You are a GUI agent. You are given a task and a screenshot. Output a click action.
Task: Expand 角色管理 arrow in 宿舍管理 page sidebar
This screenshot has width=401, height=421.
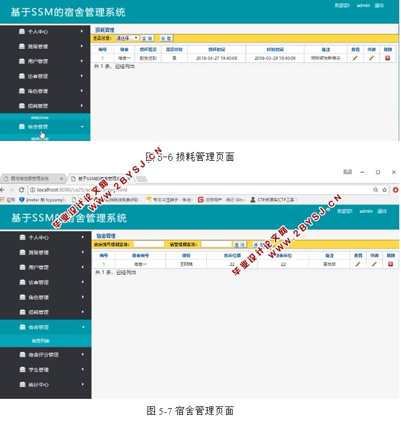(83, 297)
